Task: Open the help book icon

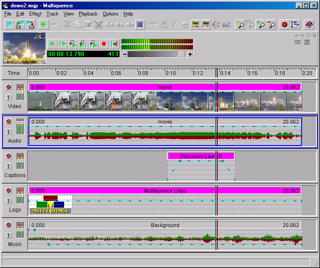Action: coord(309,25)
